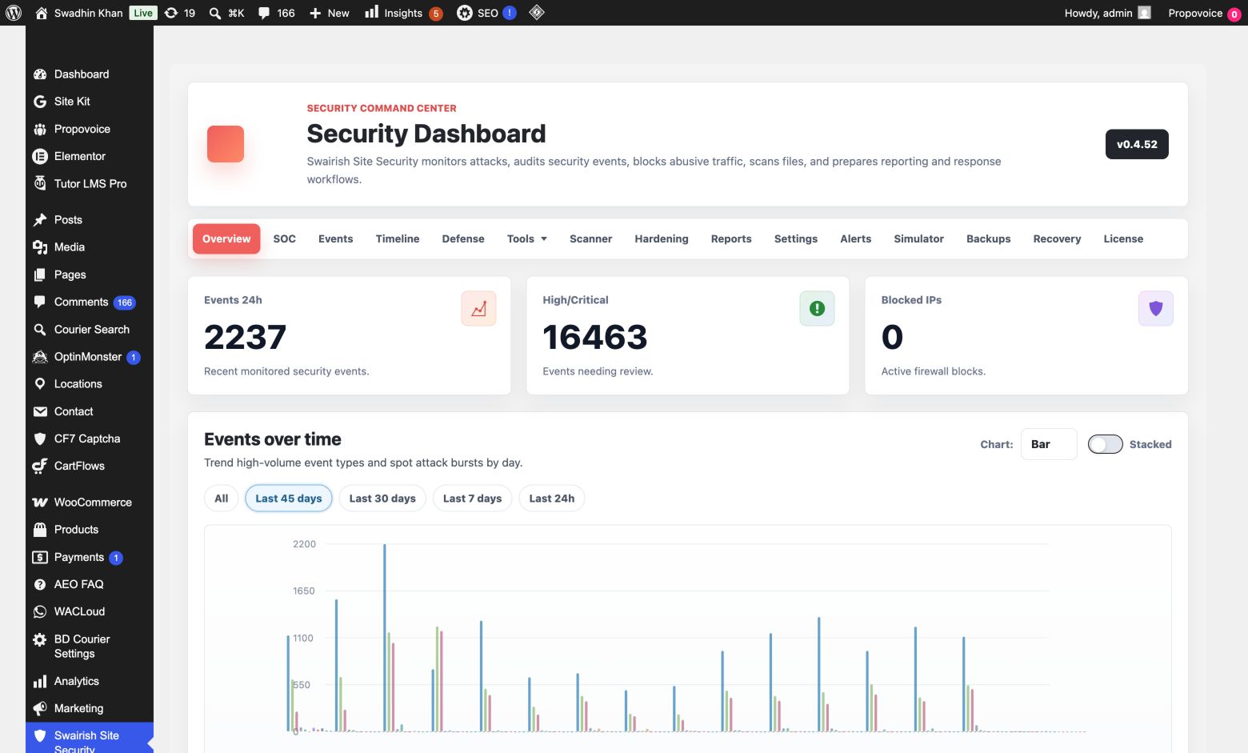Screen dimensions: 1248x753
Task: Filter chart to All time
Action: point(222,499)
